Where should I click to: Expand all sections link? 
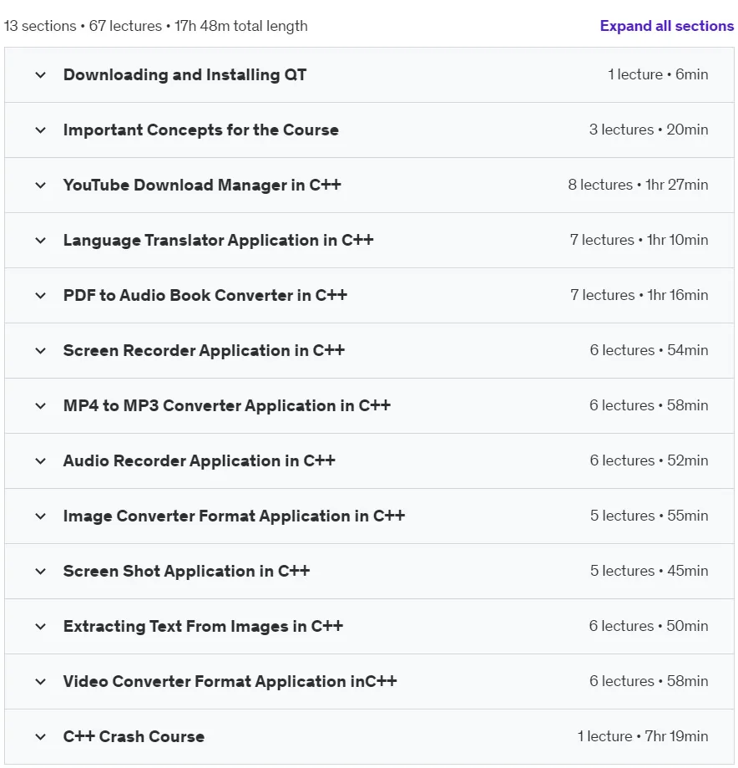(x=666, y=26)
